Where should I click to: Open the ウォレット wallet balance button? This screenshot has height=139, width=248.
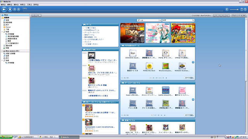click(239, 15)
